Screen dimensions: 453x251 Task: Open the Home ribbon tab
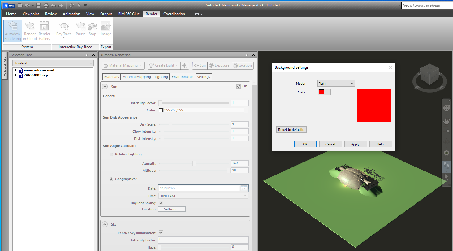click(11, 14)
